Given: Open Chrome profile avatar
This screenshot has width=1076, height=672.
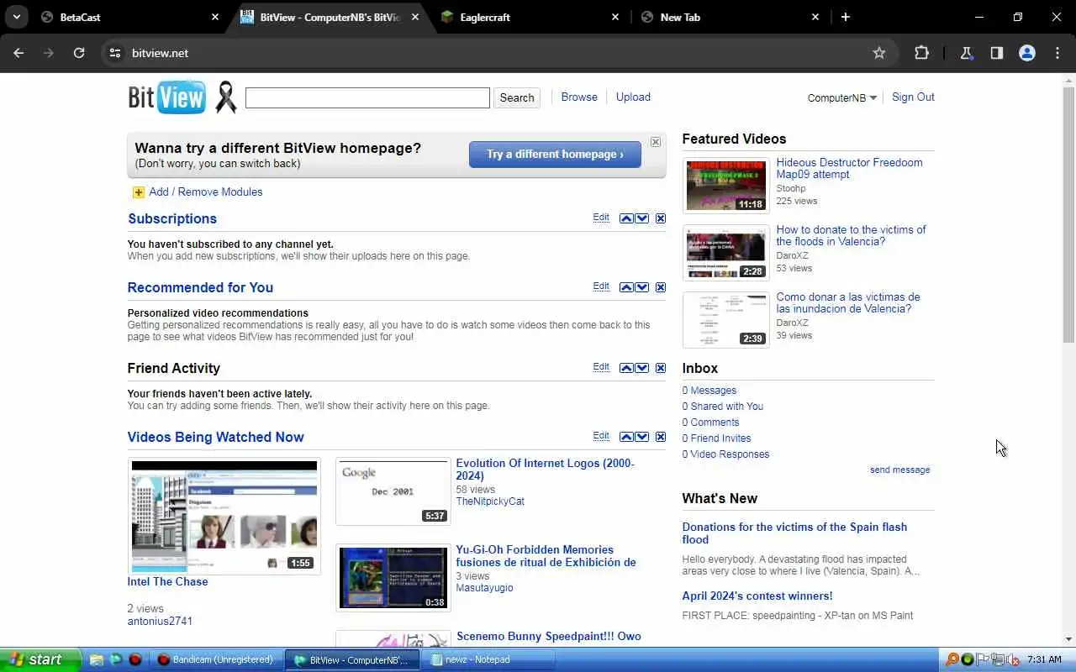Looking at the screenshot, I should coord(1026,53).
